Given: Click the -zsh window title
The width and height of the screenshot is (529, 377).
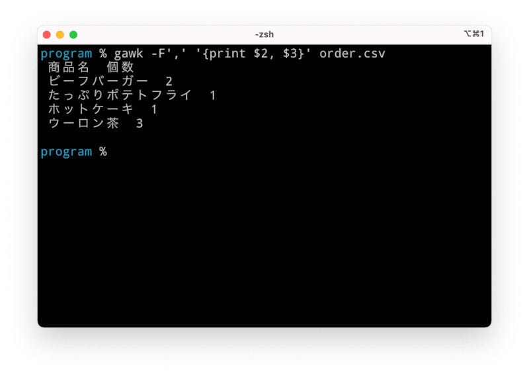Looking at the screenshot, I should pos(264,34).
